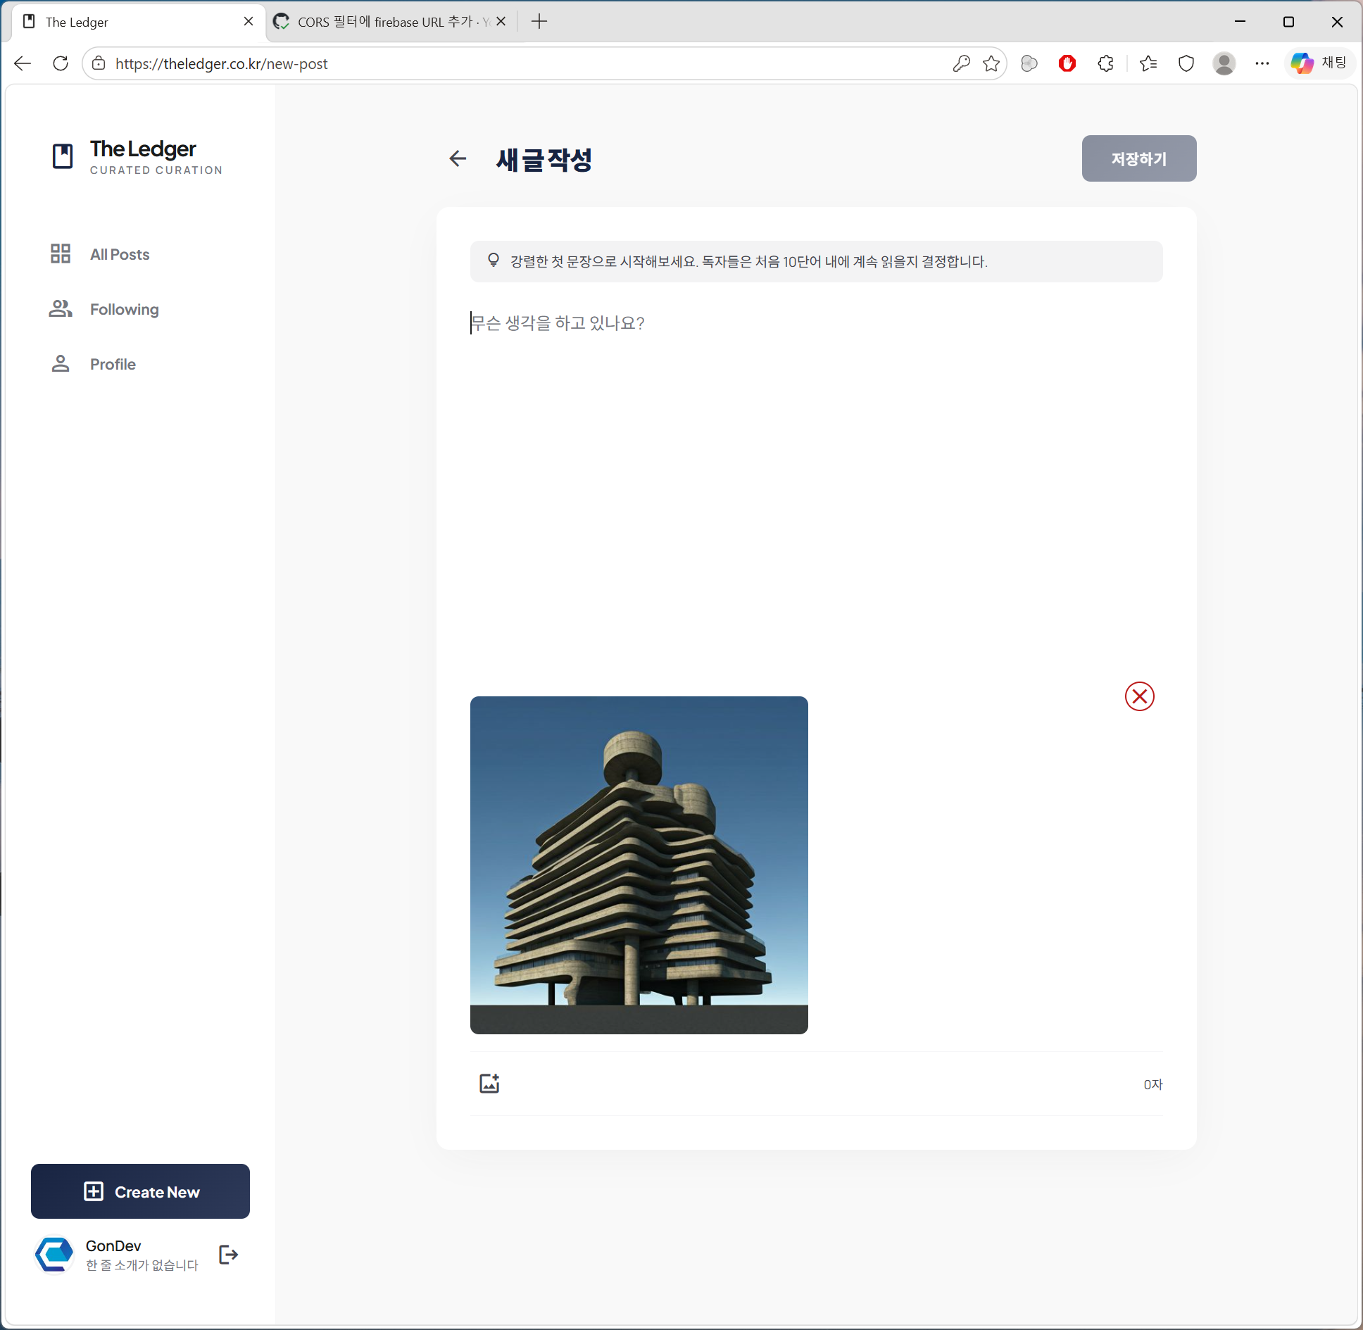Screen dimensions: 1363x1330
Task: Bookmark page with star icon
Action: (991, 63)
